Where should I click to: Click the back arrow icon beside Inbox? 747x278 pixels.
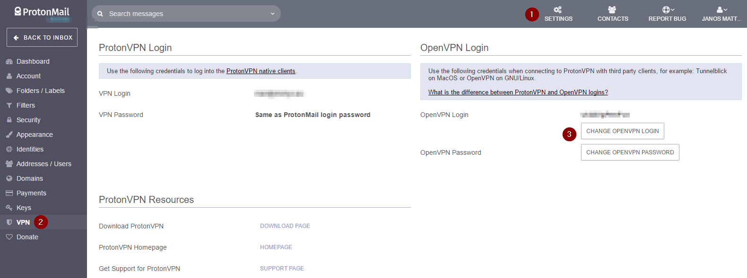pyautogui.click(x=16, y=38)
